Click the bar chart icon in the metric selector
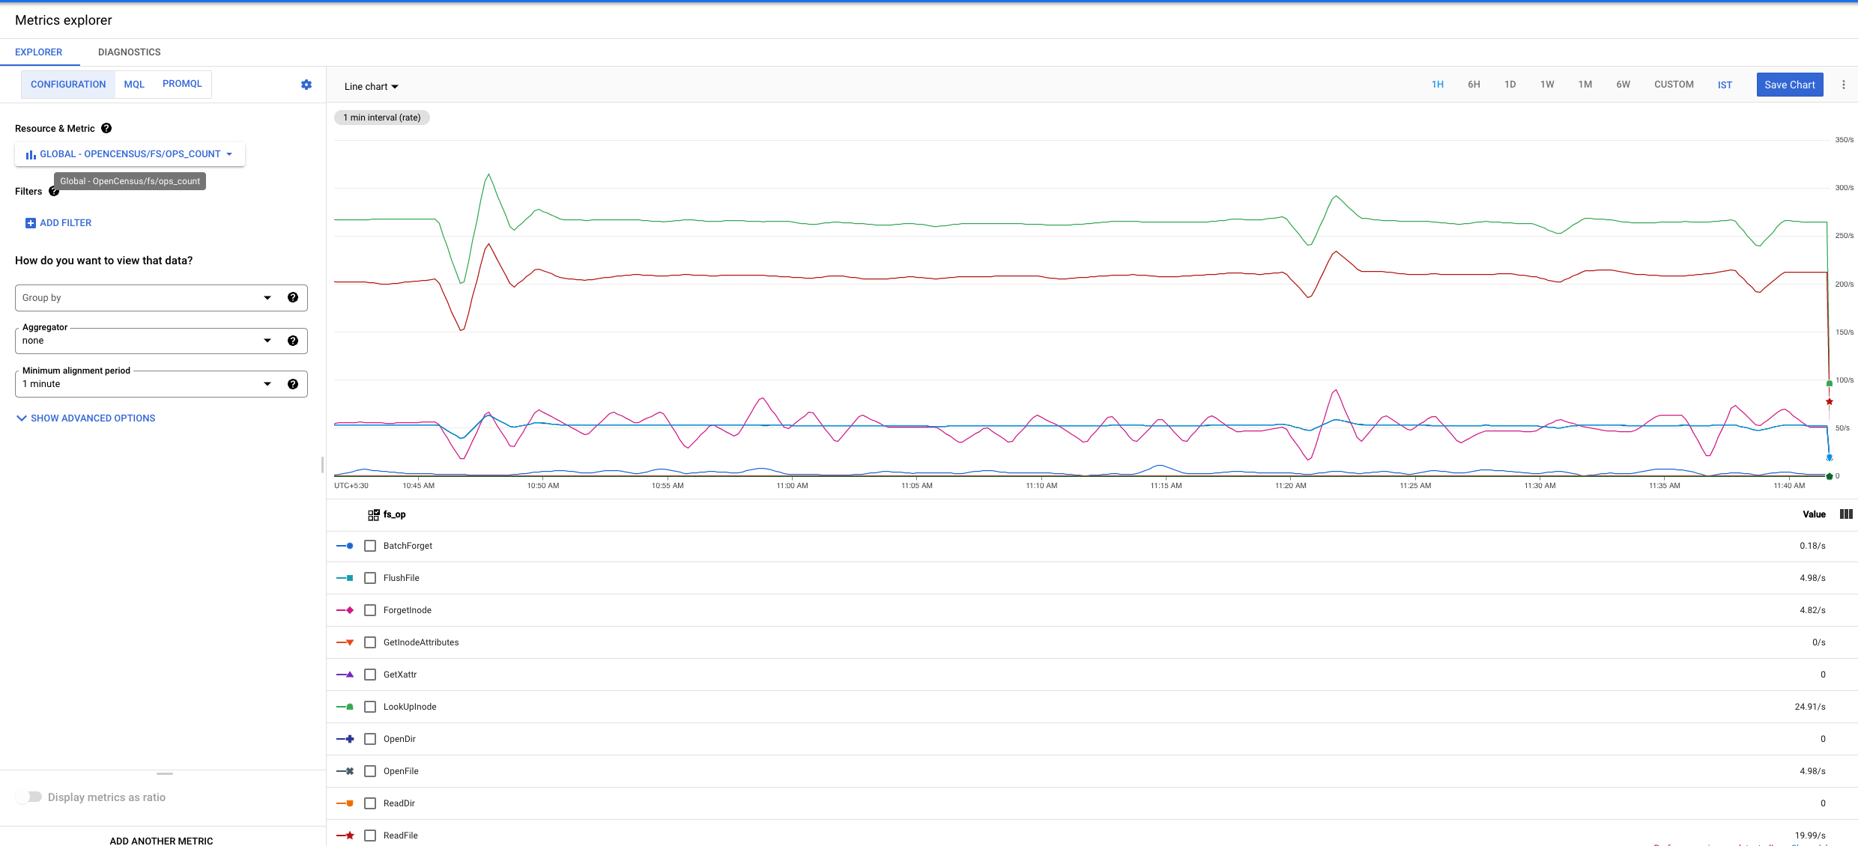 [30, 154]
